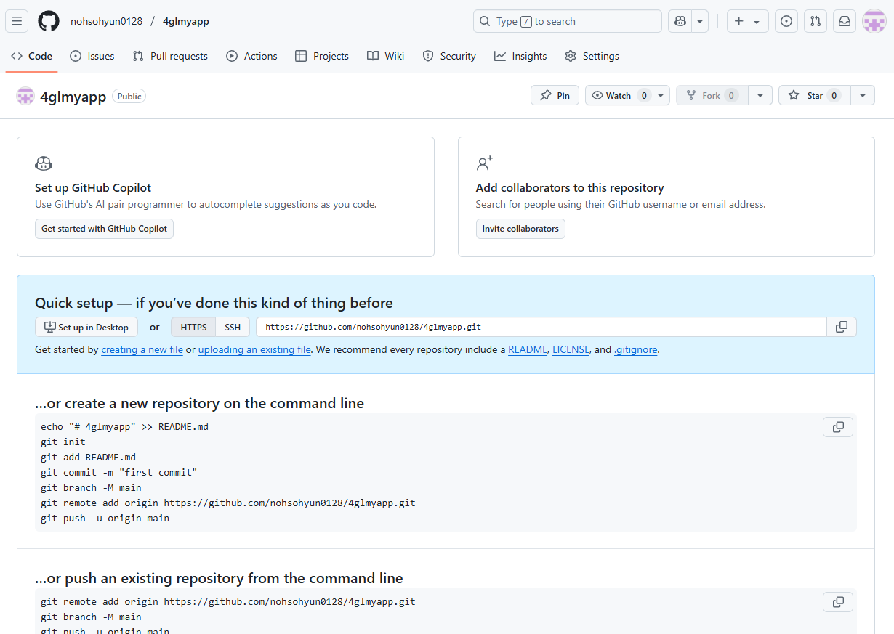Click the git add README.md line
The height and width of the screenshot is (634, 894).
[89, 457]
